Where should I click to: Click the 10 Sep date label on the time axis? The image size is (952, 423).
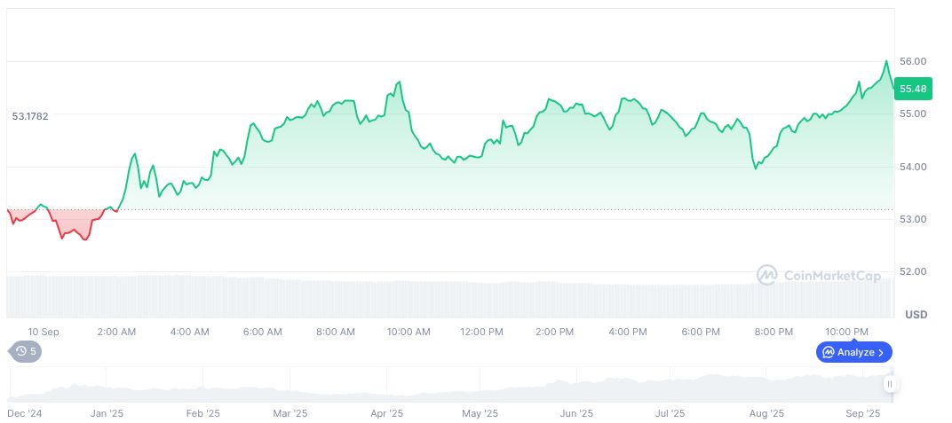pos(44,332)
